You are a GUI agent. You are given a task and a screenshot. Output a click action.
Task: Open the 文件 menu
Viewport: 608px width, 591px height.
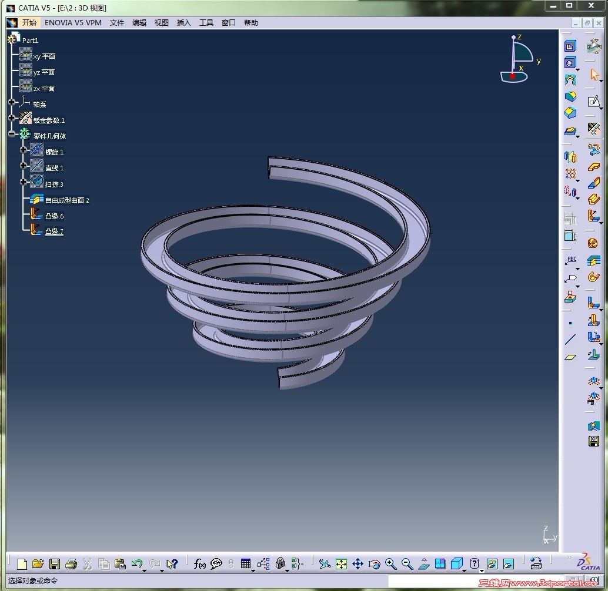(116, 22)
